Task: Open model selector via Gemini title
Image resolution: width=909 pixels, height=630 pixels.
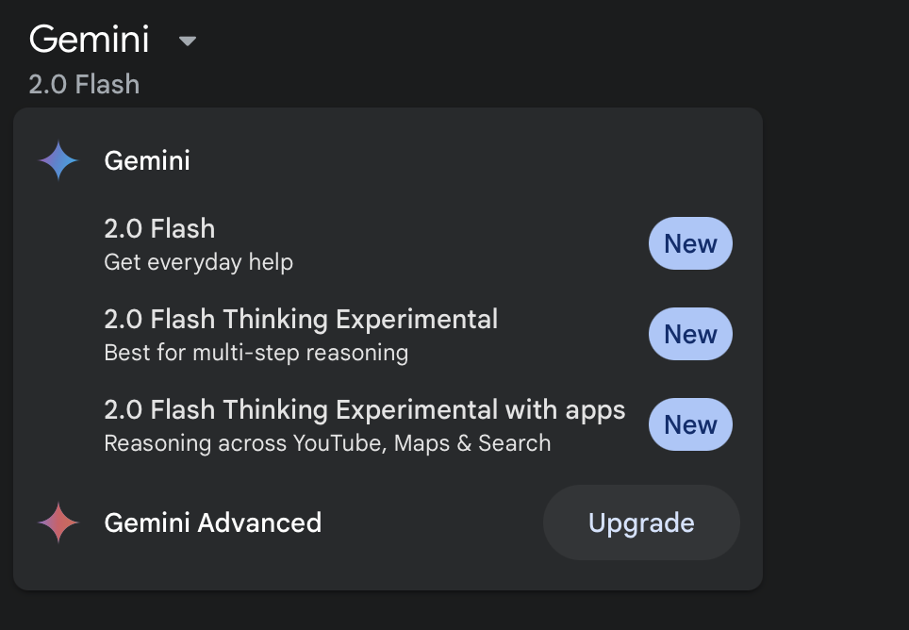Action: pyautogui.click(x=90, y=40)
